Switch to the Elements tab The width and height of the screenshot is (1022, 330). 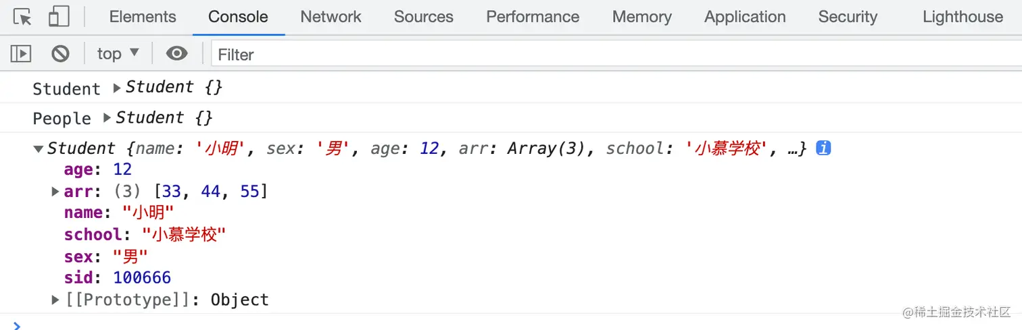pyautogui.click(x=143, y=17)
